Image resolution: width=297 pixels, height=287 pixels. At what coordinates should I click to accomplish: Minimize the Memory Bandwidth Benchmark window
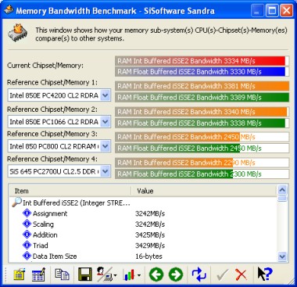[257, 11]
